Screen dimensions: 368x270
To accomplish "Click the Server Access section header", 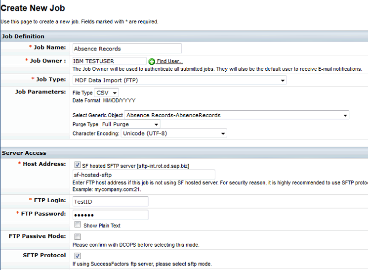I will (x=24, y=153).
